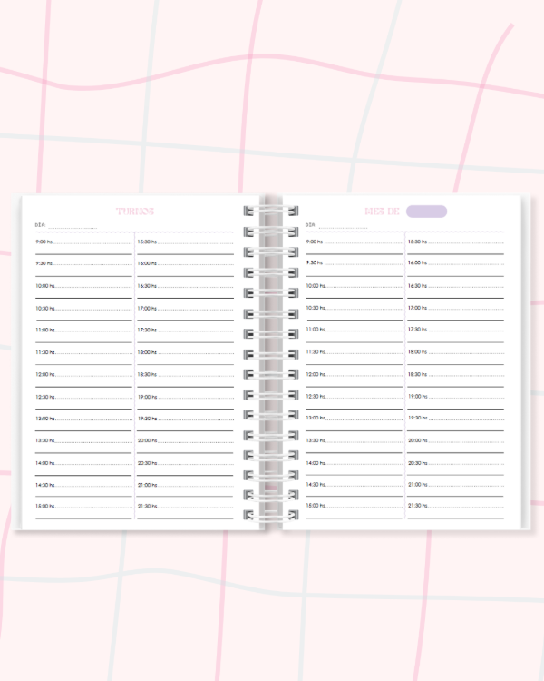Click the DÍA field on the left page
544x681 pixels.
click(73, 225)
